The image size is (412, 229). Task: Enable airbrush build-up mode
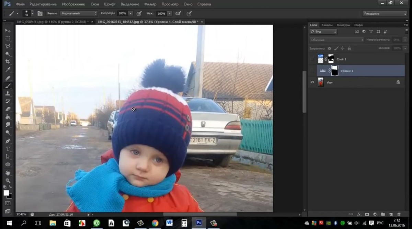(178, 13)
